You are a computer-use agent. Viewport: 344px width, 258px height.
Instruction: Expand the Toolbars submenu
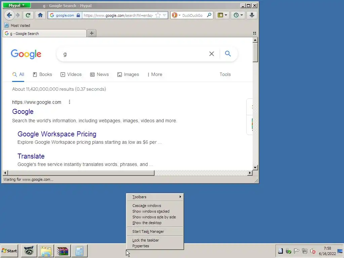155,197
